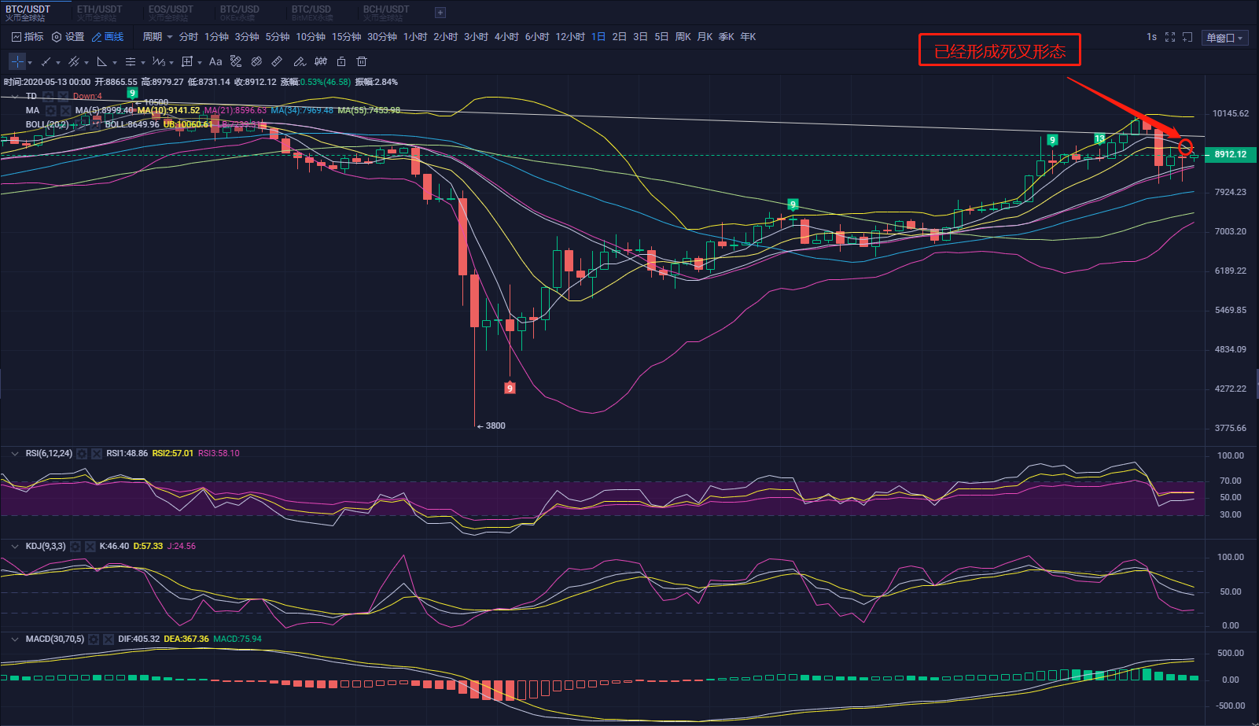
Task: Click the 8912.12 current price label
Action: click(x=1231, y=154)
